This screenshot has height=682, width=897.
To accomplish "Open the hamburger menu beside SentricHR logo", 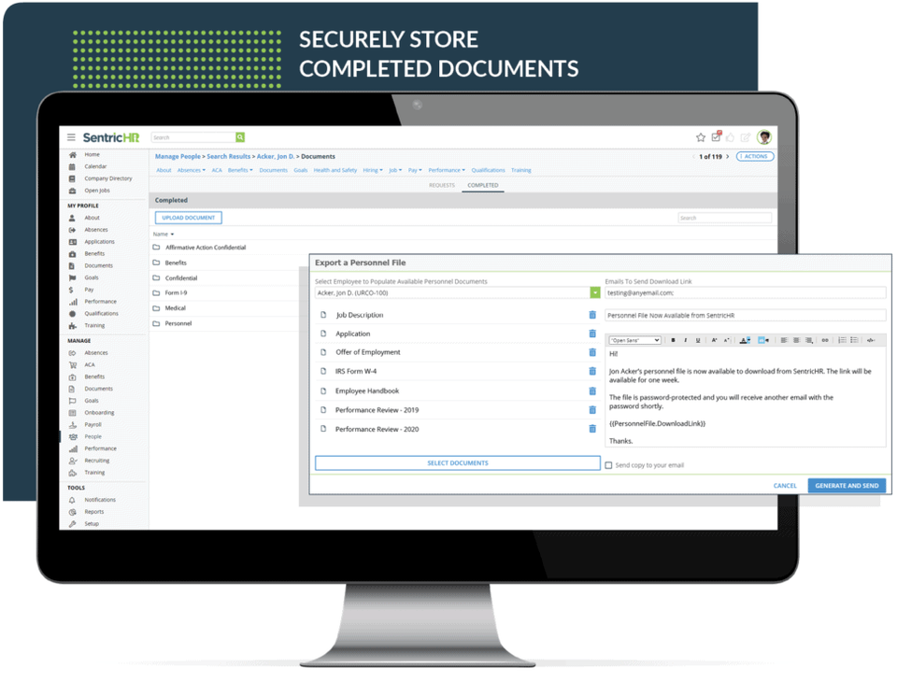I will 71,137.
